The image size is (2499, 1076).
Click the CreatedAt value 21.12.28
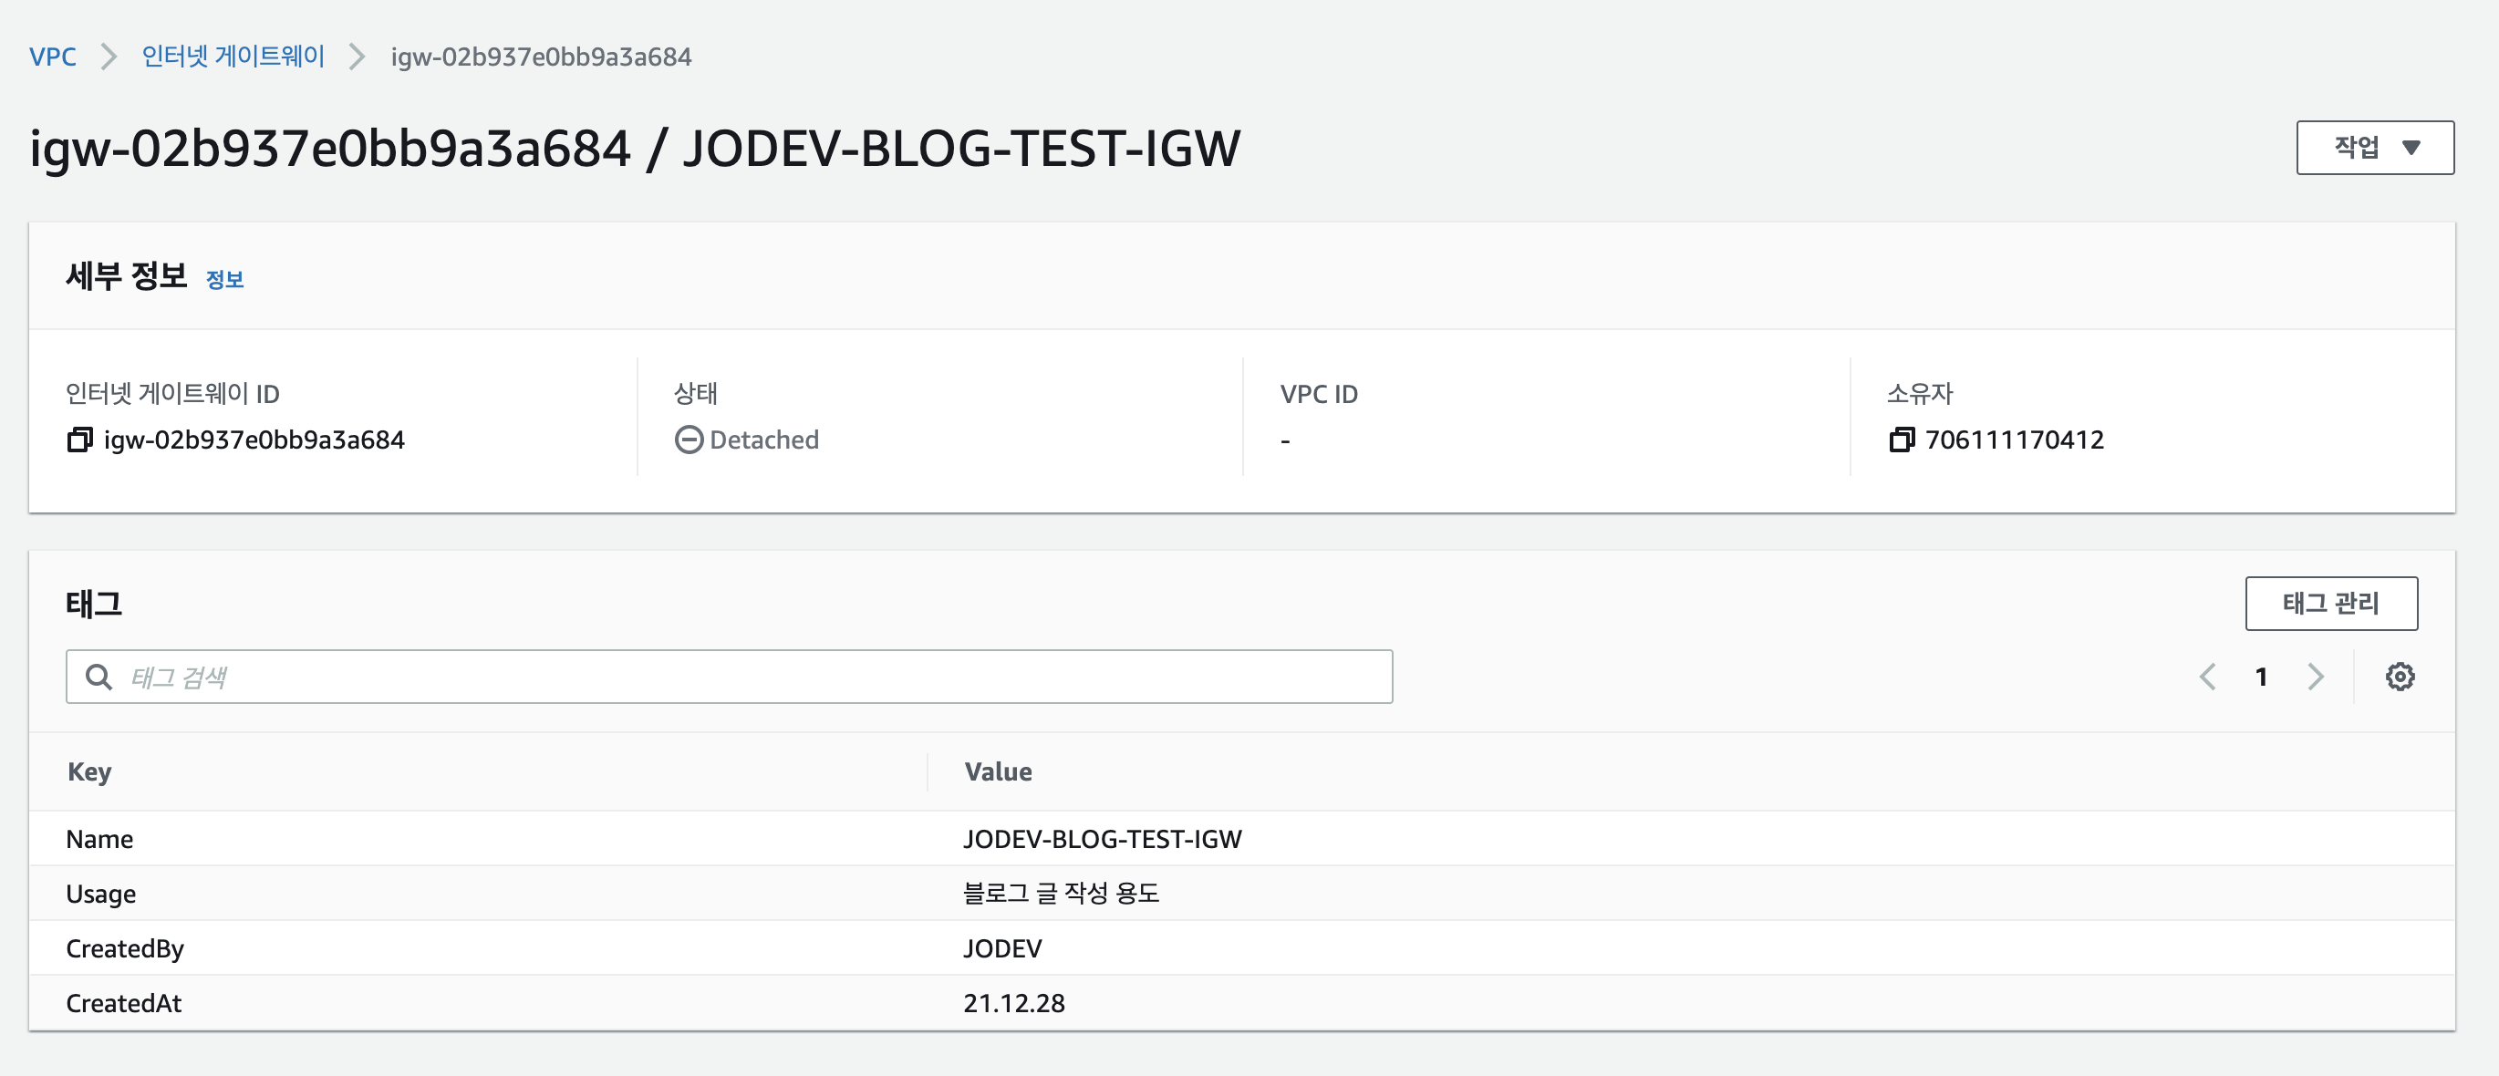(x=1014, y=1003)
